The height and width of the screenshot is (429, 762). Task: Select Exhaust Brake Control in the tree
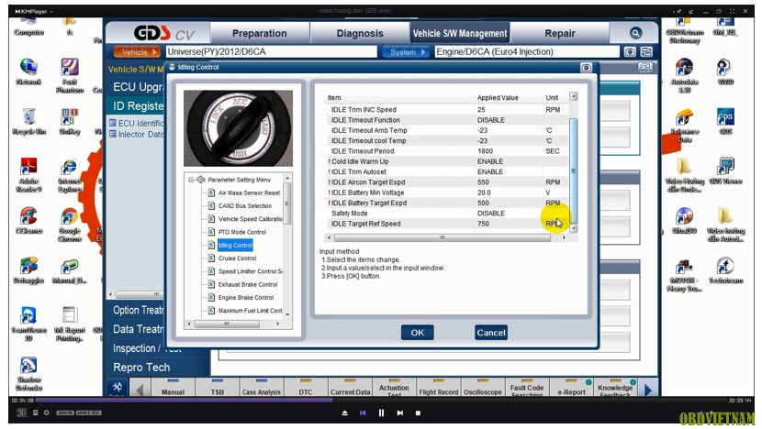click(248, 284)
